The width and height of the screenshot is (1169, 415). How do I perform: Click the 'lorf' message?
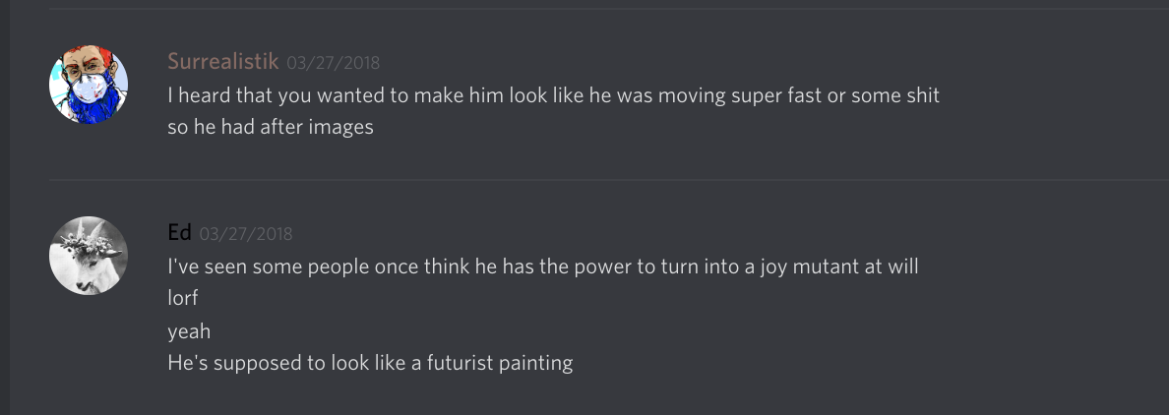tap(183, 298)
